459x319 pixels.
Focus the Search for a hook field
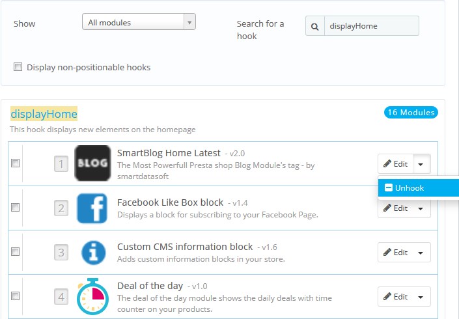[x=372, y=26]
